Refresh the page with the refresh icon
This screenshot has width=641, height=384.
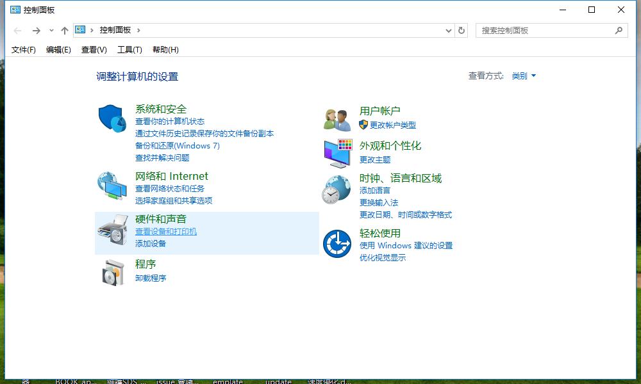pos(462,29)
